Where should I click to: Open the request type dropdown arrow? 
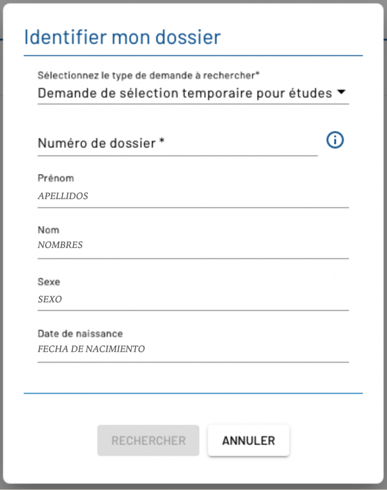pyautogui.click(x=341, y=93)
